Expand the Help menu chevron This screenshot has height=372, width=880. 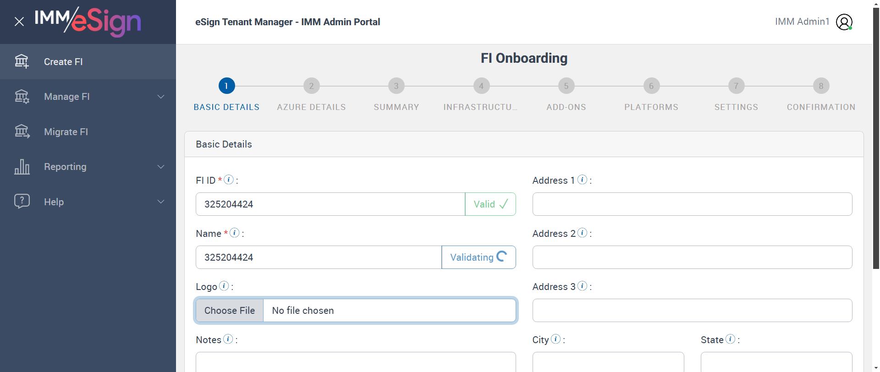(x=161, y=202)
